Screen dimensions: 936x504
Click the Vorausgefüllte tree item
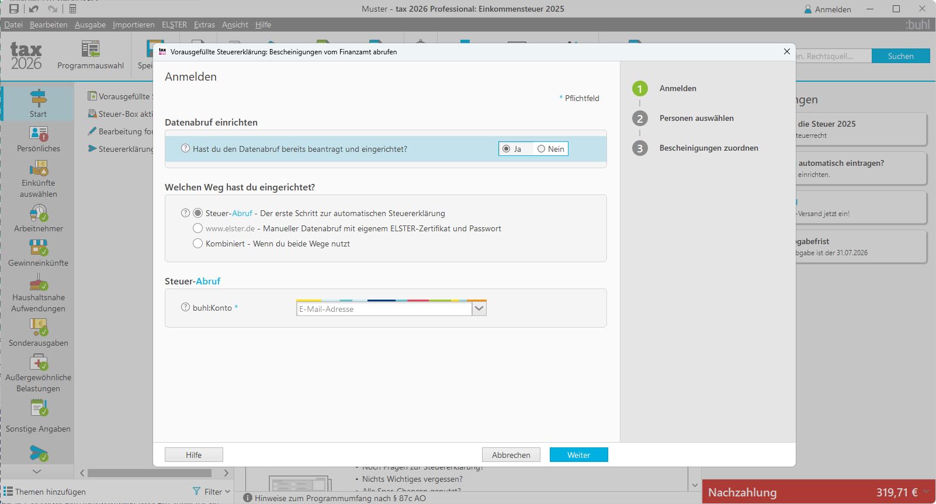click(120, 96)
